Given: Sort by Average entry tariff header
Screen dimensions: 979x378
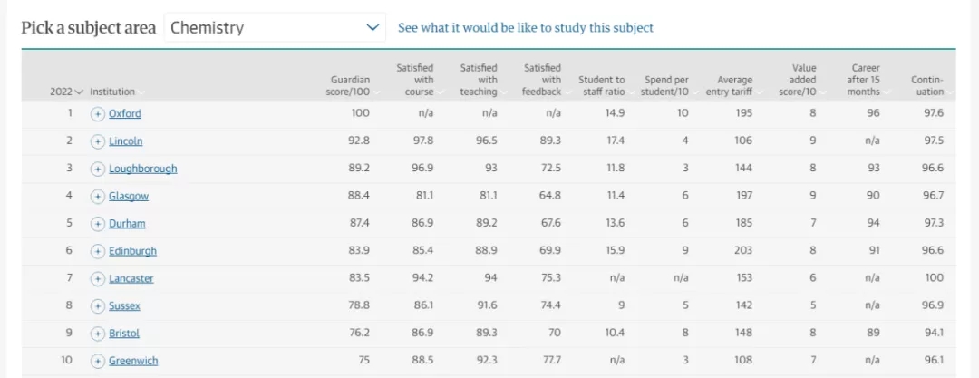Looking at the screenshot, I should click(x=729, y=85).
